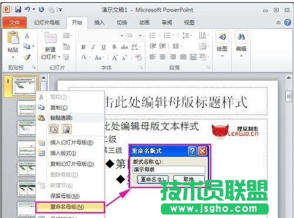The image size is (294, 218).
Task: Switch to the 动画 ribbon tab
Action: click(144, 23)
